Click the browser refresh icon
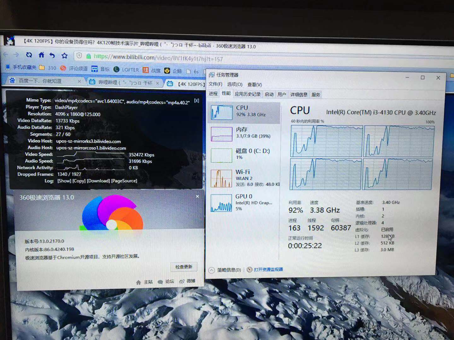The image size is (454, 340). [29, 55]
